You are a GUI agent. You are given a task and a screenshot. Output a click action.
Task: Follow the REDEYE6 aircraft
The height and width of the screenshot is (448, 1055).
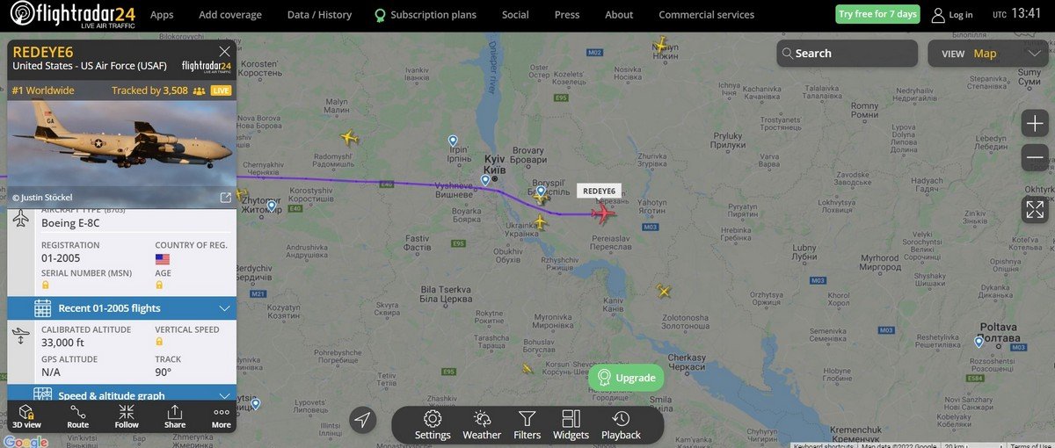coord(127,417)
